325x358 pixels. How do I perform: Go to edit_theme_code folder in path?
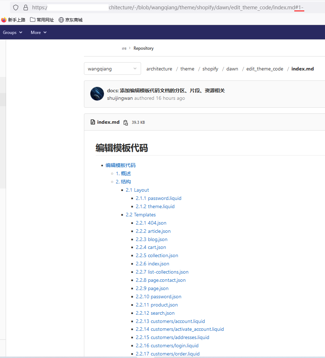(x=265, y=69)
